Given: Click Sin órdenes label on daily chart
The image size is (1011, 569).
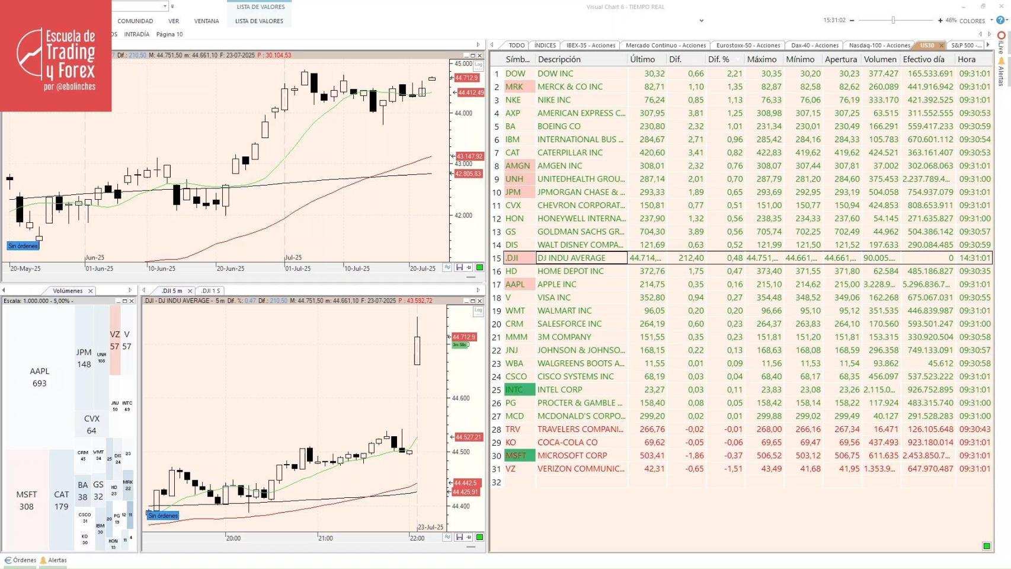Looking at the screenshot, I should point(23,246).
